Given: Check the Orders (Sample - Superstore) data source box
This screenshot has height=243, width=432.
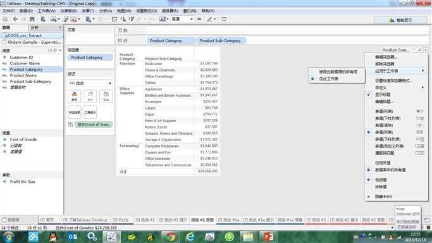Looking at the screenshot, I should coord(4,42).
